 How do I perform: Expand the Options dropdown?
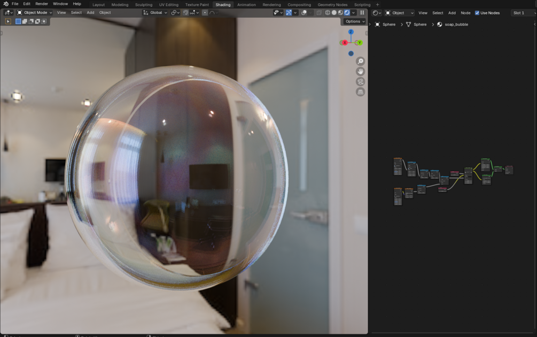[x=355, y=21]
